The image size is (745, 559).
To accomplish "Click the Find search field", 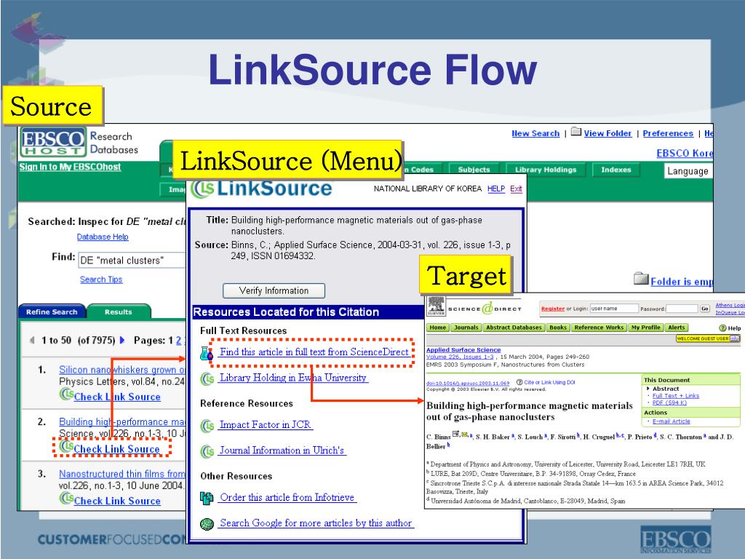I will click(132, 261).
